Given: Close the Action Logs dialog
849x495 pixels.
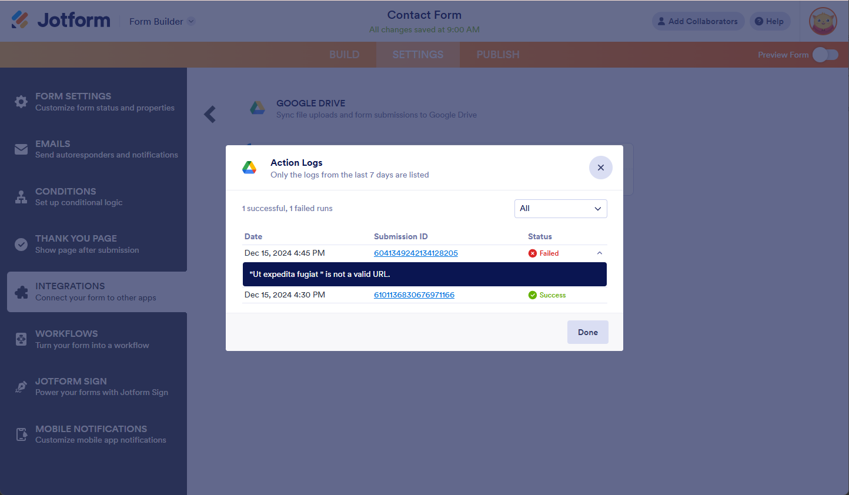Looking at the screenshot, I should tap(601, 168).
